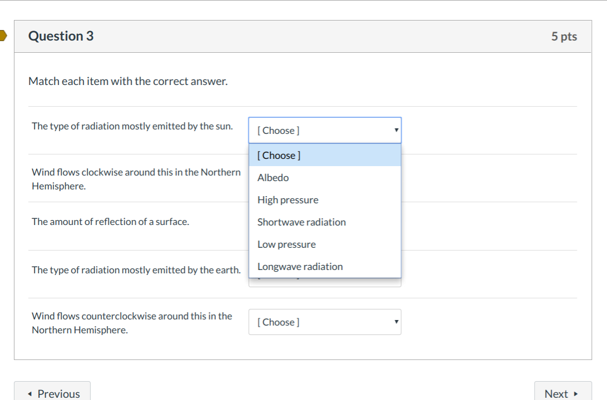Viewport: 607px width, 400px height.
Task: Click the 'Match each item with the correct answer.' instruction
Action: [128, 81]
